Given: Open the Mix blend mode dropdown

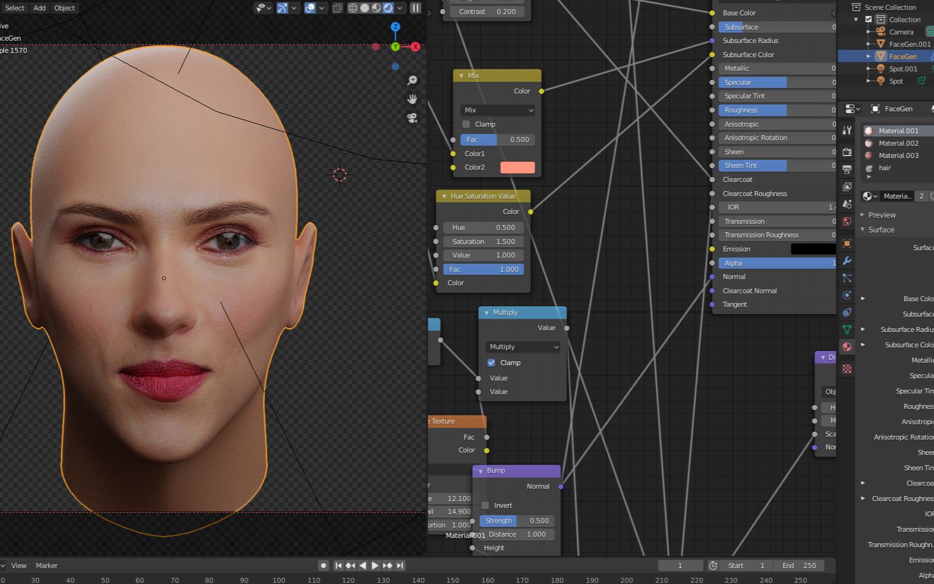Looking at the screenshot, I should pyautogui.click(x=498, y=110).
